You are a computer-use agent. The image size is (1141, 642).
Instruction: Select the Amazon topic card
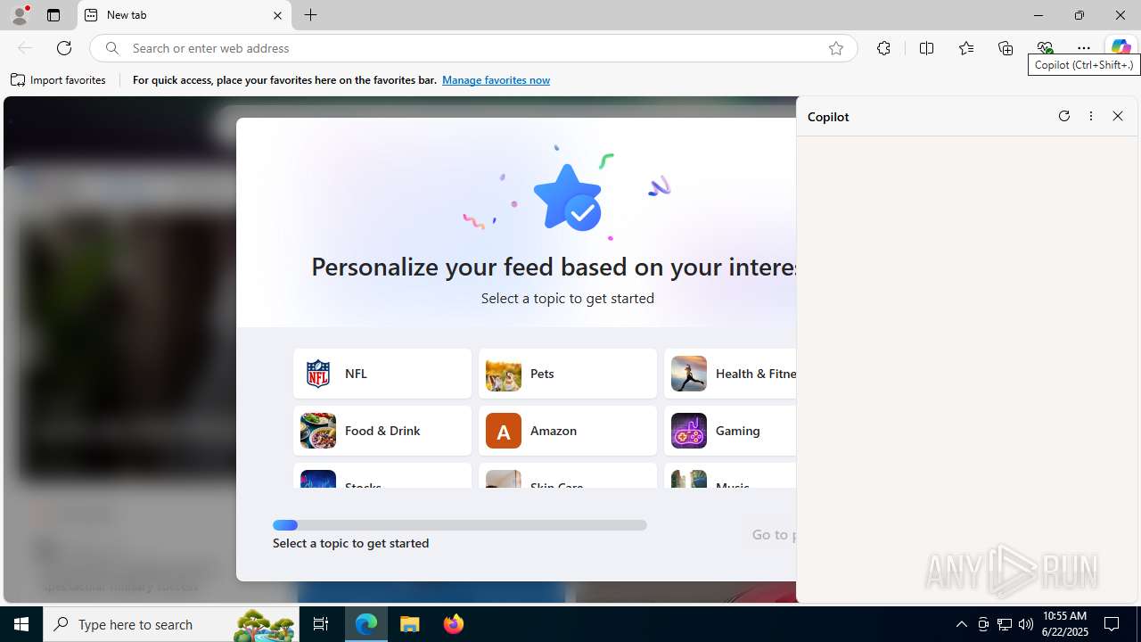tap(568, 431)
